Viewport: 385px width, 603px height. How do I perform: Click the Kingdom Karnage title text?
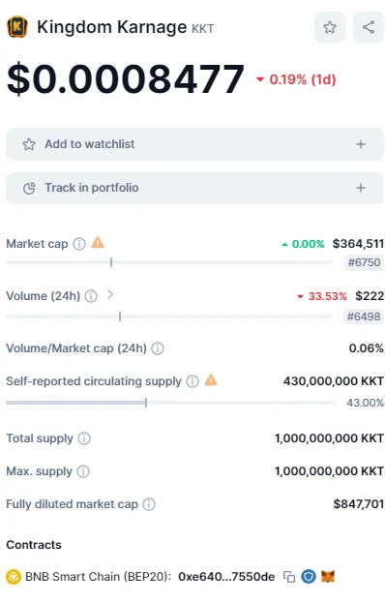tap(112, 27)
